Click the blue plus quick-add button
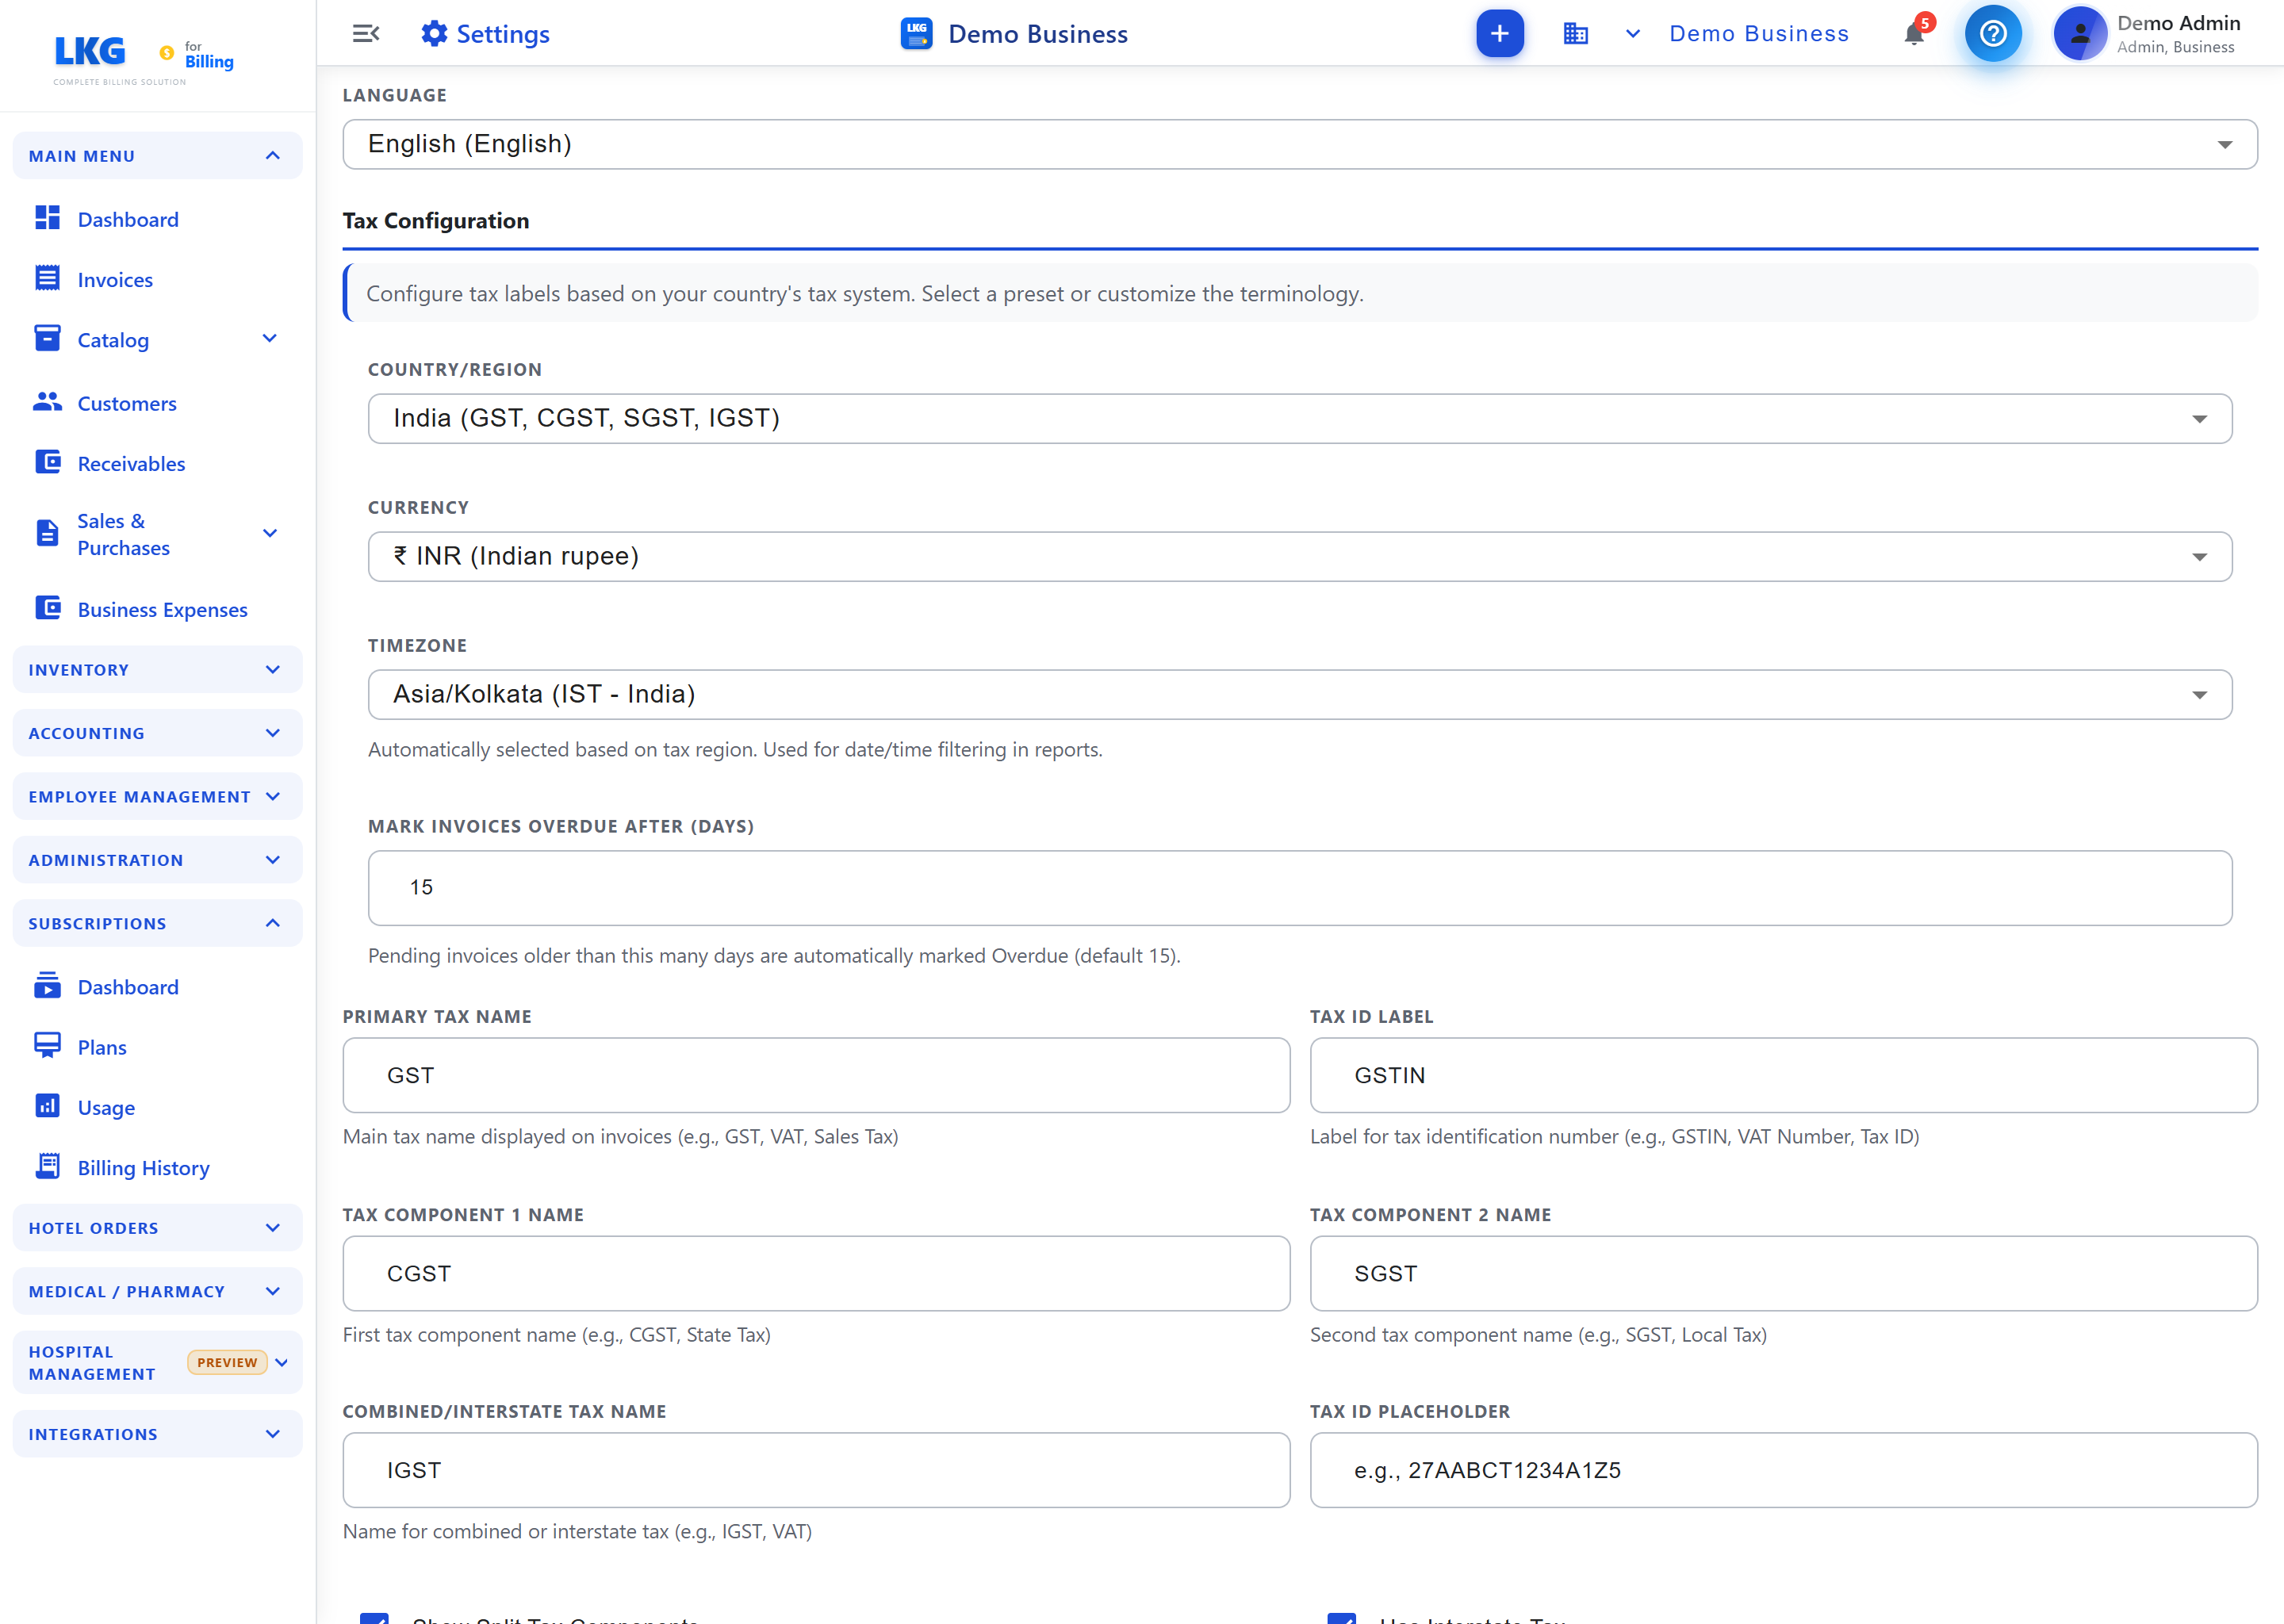The height and width of the screenshot is (1624, 2284). tap(1499, 34)
